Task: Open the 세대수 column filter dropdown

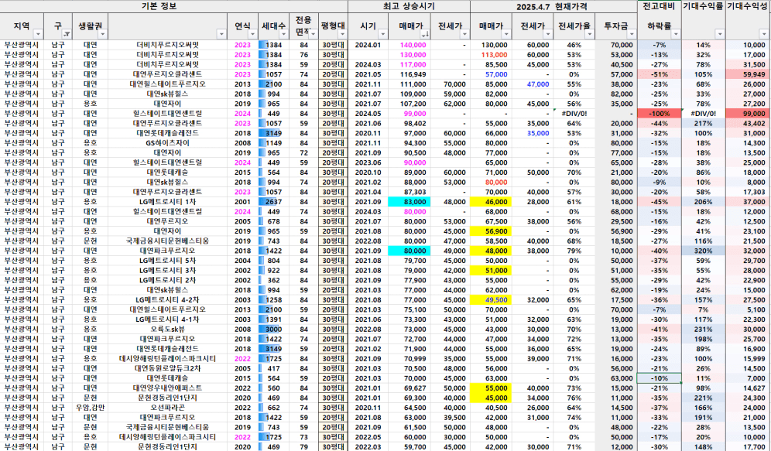Action: 283,34
